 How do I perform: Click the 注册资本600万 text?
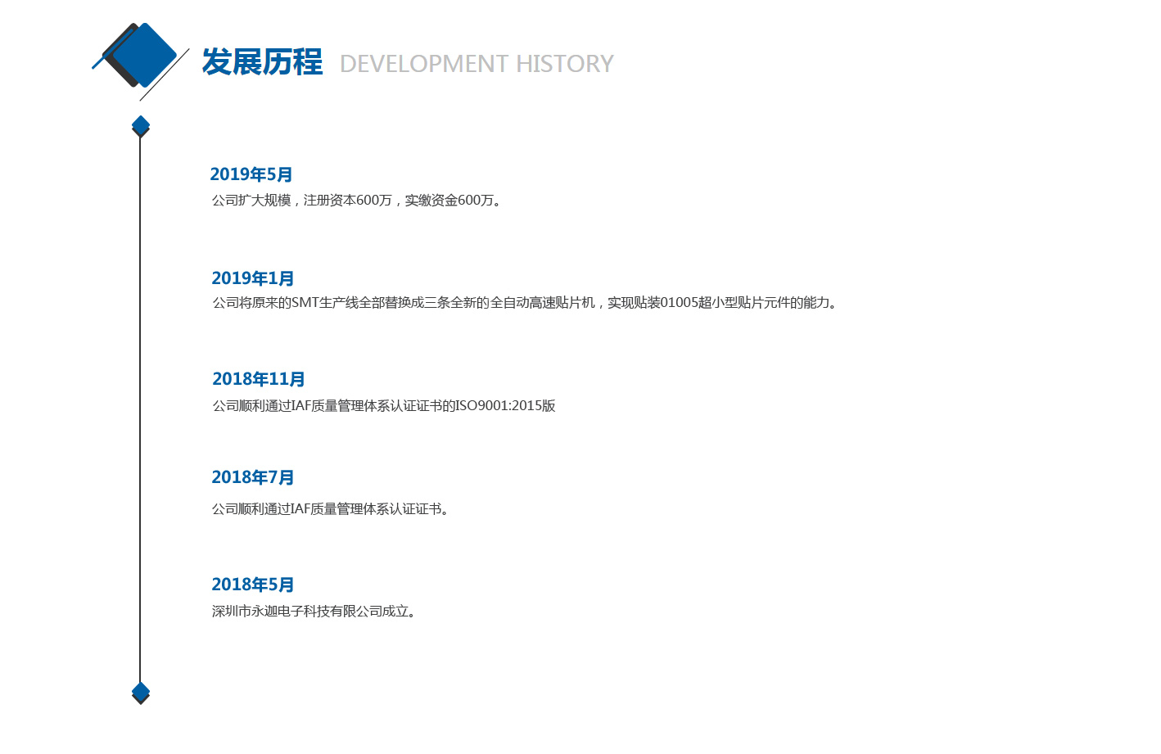point(347,201)
